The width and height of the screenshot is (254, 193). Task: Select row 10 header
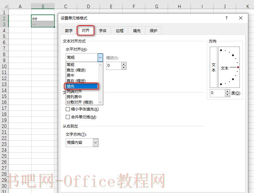coord(4,66)
